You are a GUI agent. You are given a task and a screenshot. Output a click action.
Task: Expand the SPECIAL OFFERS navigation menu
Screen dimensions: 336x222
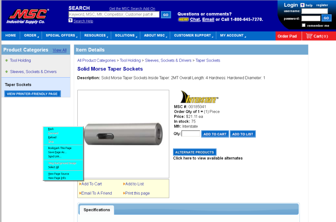61,36
